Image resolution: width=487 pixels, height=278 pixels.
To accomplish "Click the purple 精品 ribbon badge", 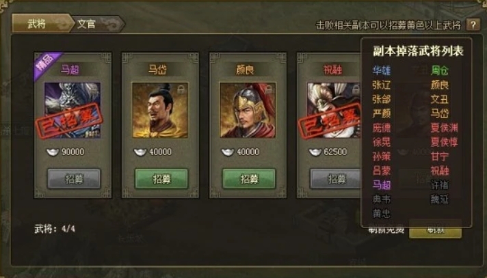I will pyautogui.click(x=47, y=64).
